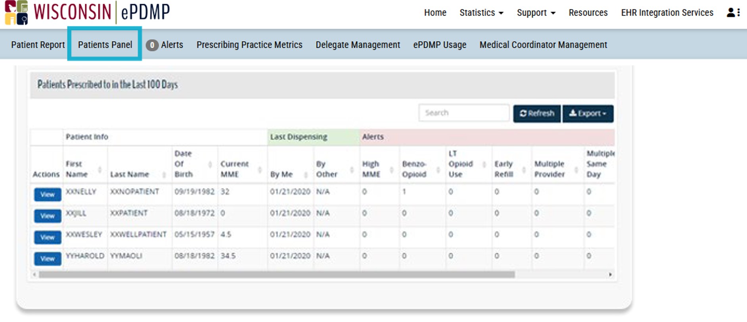Click the Refresh button
This screenshot has height=322, width=747.
[x=537, y=113]
